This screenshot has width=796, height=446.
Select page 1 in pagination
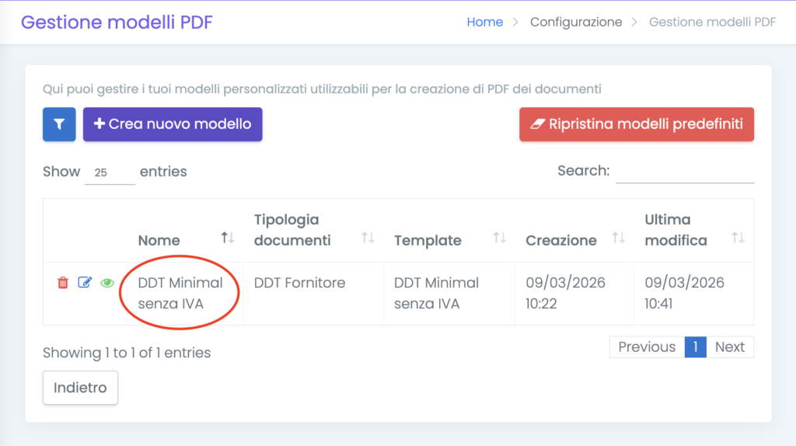click(695, 347)
